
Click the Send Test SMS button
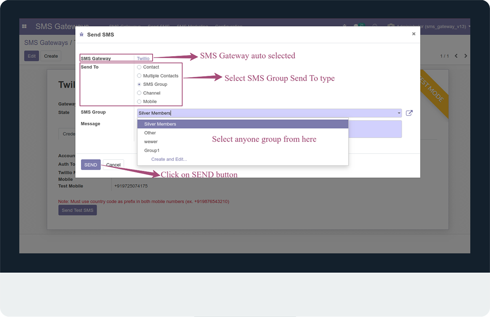coord(78,210)
